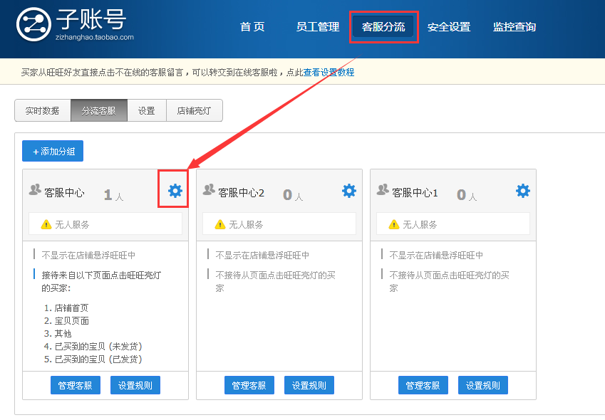This screenshot has height=420, width=605.
Task: Open settings gear for 客服中心2 group
Action: click(348, 190)
